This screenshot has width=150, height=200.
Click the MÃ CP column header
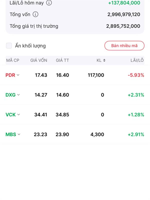tap(13, 60)
